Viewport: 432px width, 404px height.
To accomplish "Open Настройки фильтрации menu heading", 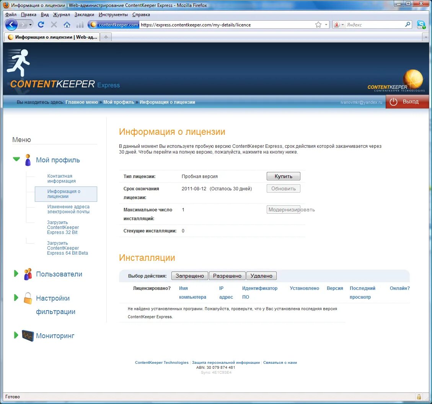I will point(55,305).
